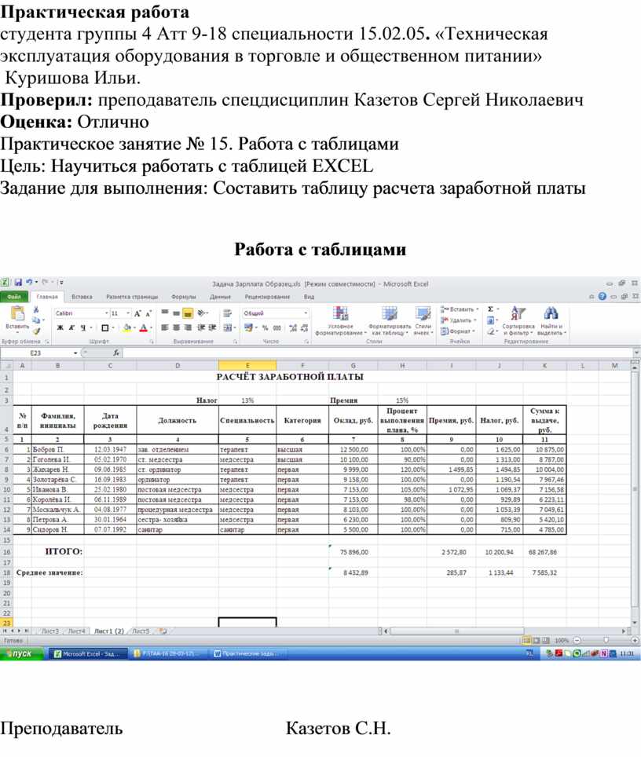The width and height of the screenshot is (641, 757).
Task: Open the Insert (Вставить) cells dropdown
Action: point(460,309)
